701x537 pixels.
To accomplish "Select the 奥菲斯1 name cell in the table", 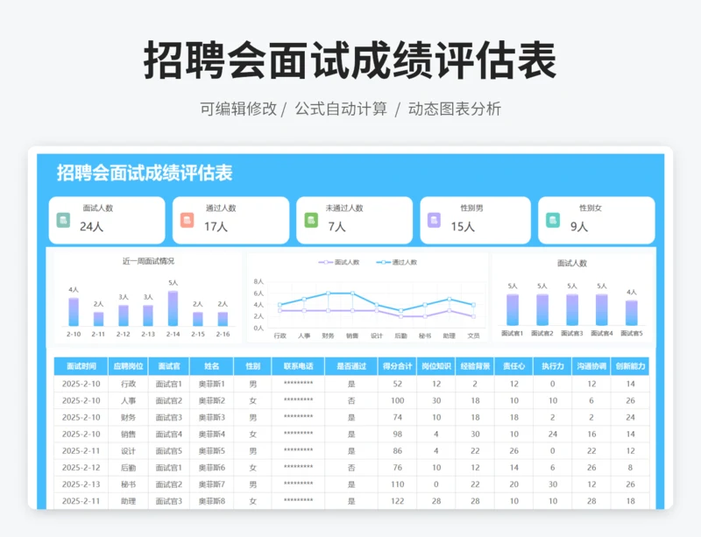I will [x=210, y=384].
